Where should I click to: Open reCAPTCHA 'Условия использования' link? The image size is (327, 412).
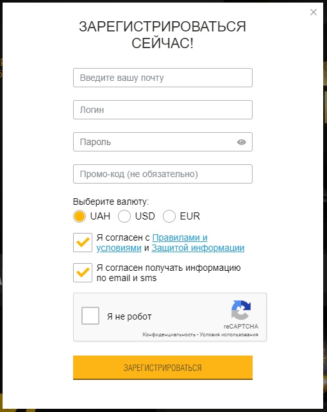[x=229, y=334]
